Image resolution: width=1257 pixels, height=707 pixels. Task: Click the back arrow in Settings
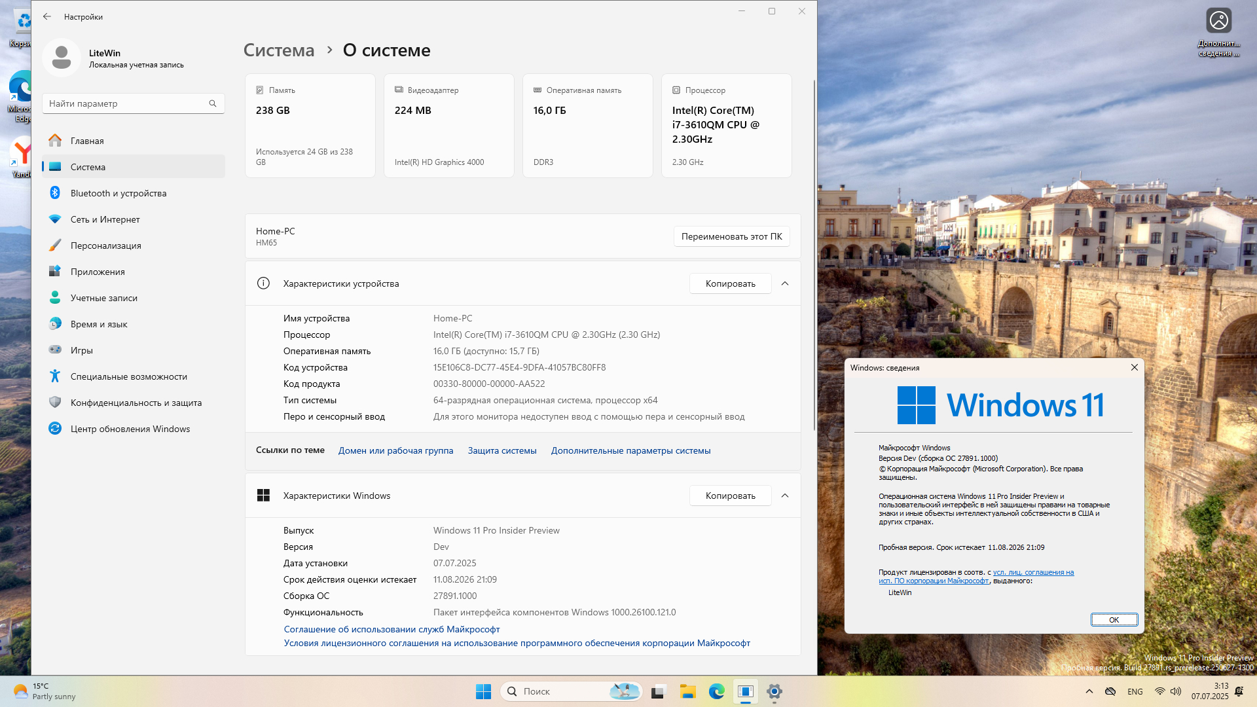click(x=47, y=16)
